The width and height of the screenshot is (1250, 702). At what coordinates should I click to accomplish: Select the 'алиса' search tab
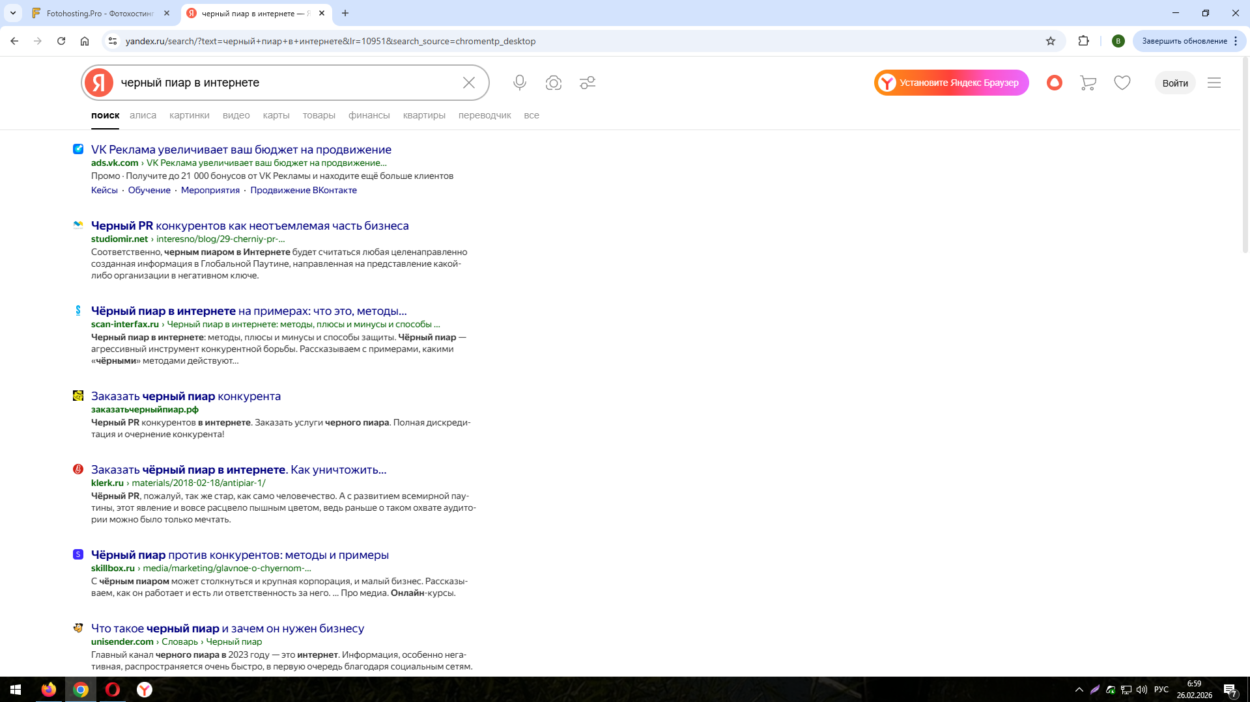(x=143, y=115)
